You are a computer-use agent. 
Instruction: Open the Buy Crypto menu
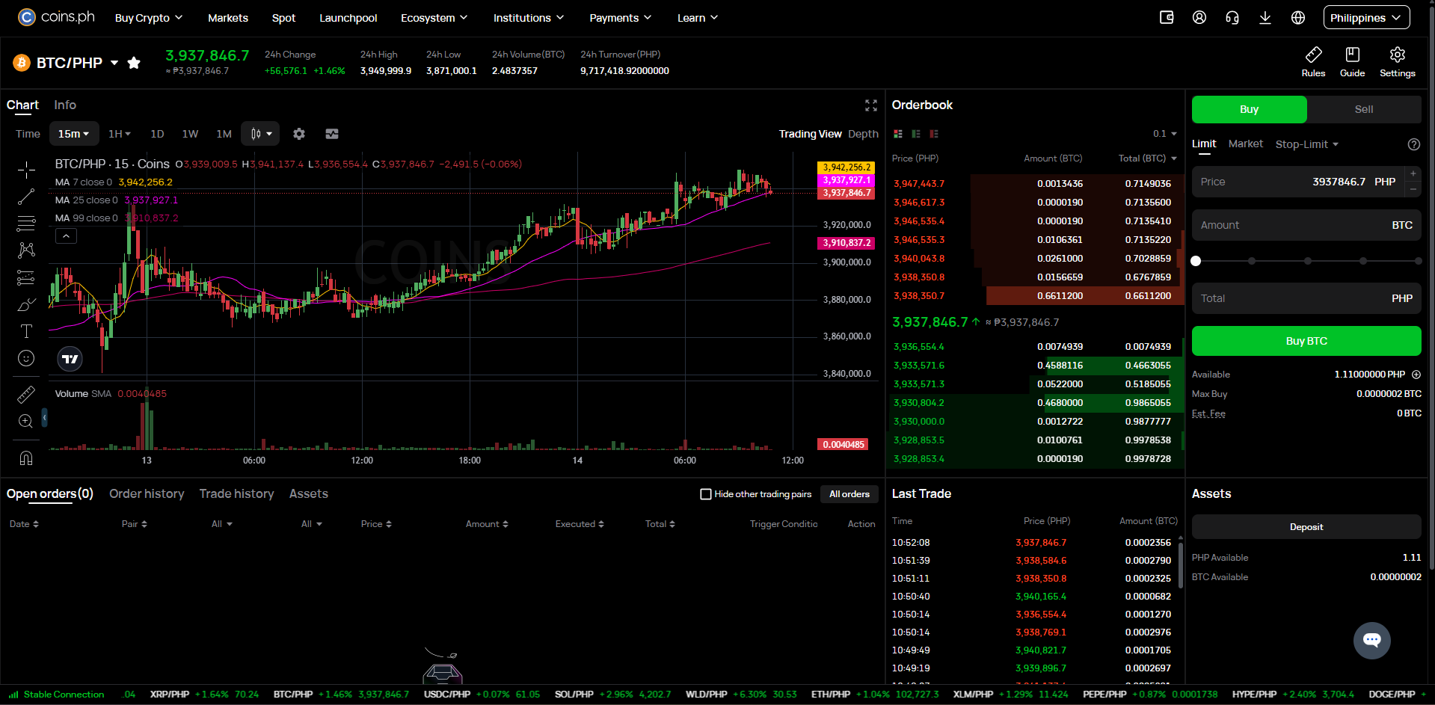tap(148, 18)
